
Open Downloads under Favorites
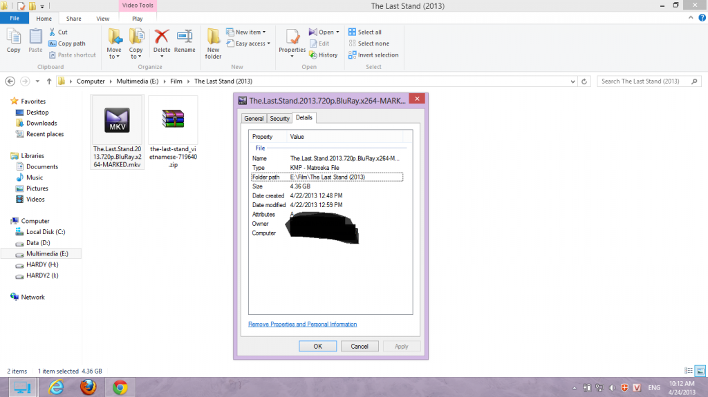(36, 123)
